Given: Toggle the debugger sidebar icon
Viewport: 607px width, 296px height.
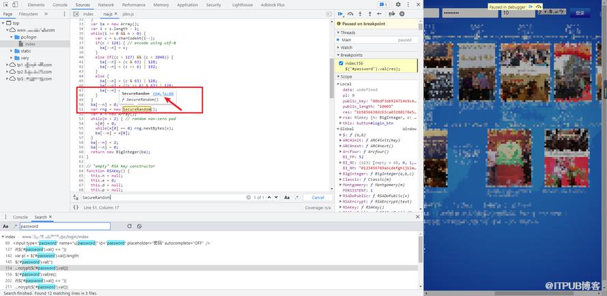Looking at the screenshot, I should coord(329,14).
